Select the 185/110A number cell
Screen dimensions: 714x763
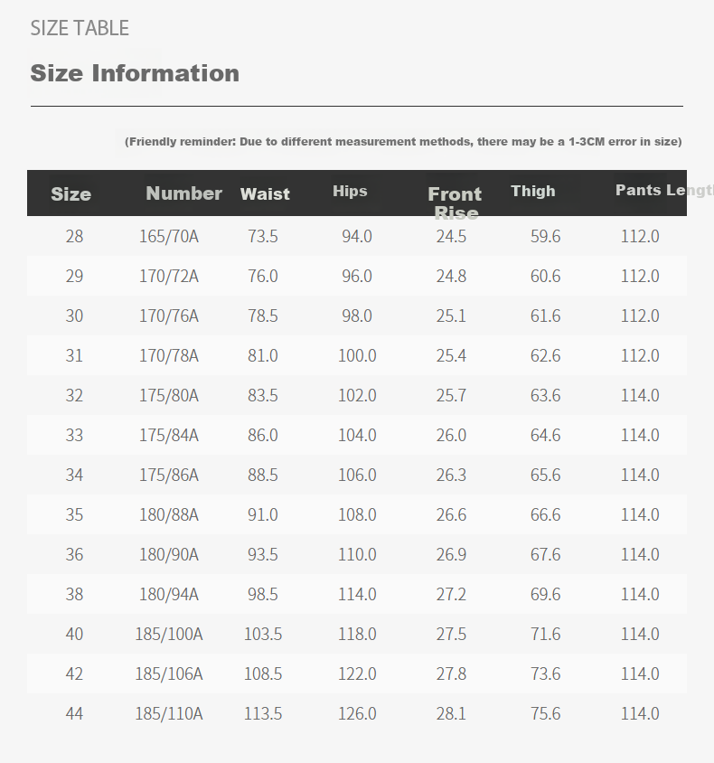tap(169, 714)
